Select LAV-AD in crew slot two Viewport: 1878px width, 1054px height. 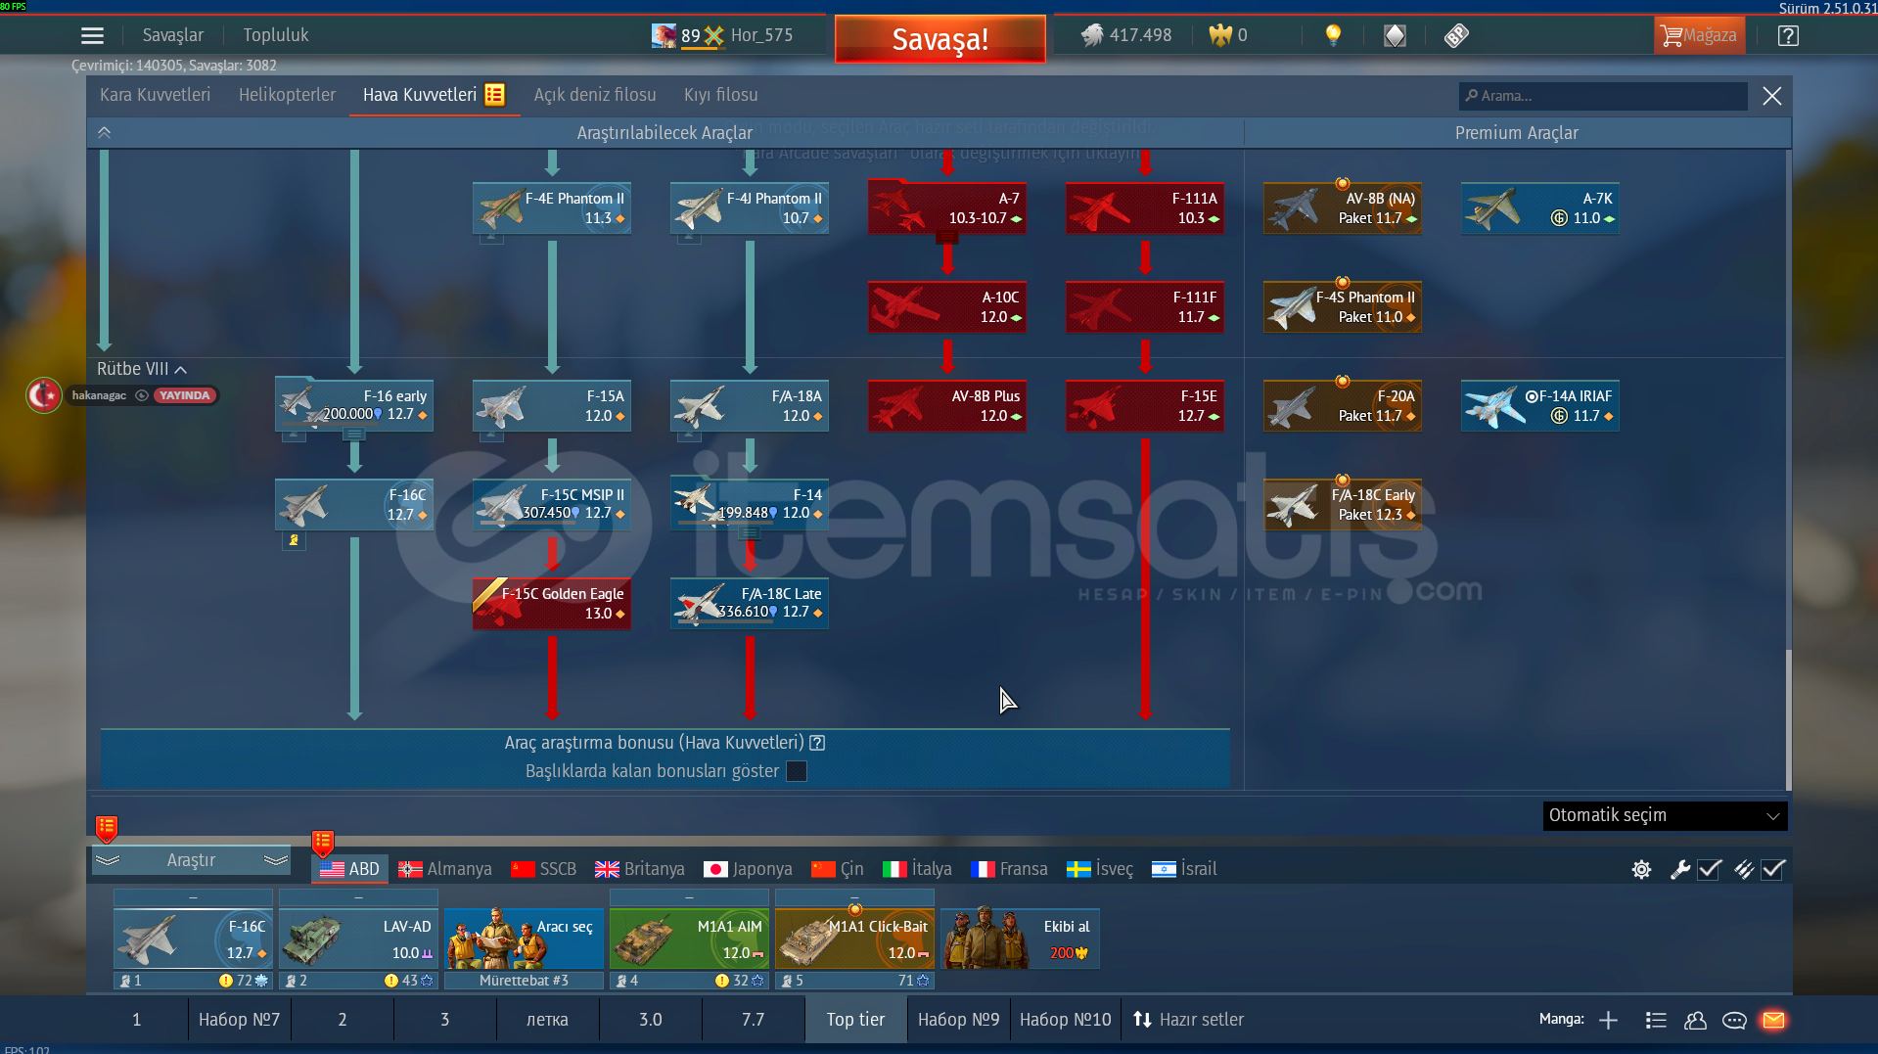pos(358,939)
